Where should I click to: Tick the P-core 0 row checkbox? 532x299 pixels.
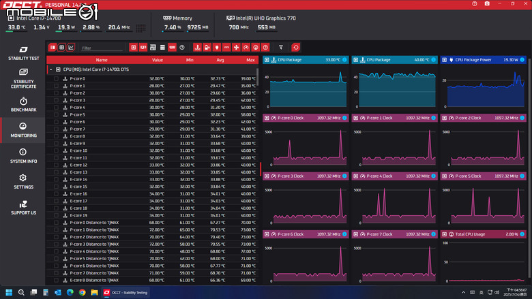point(56,78)
